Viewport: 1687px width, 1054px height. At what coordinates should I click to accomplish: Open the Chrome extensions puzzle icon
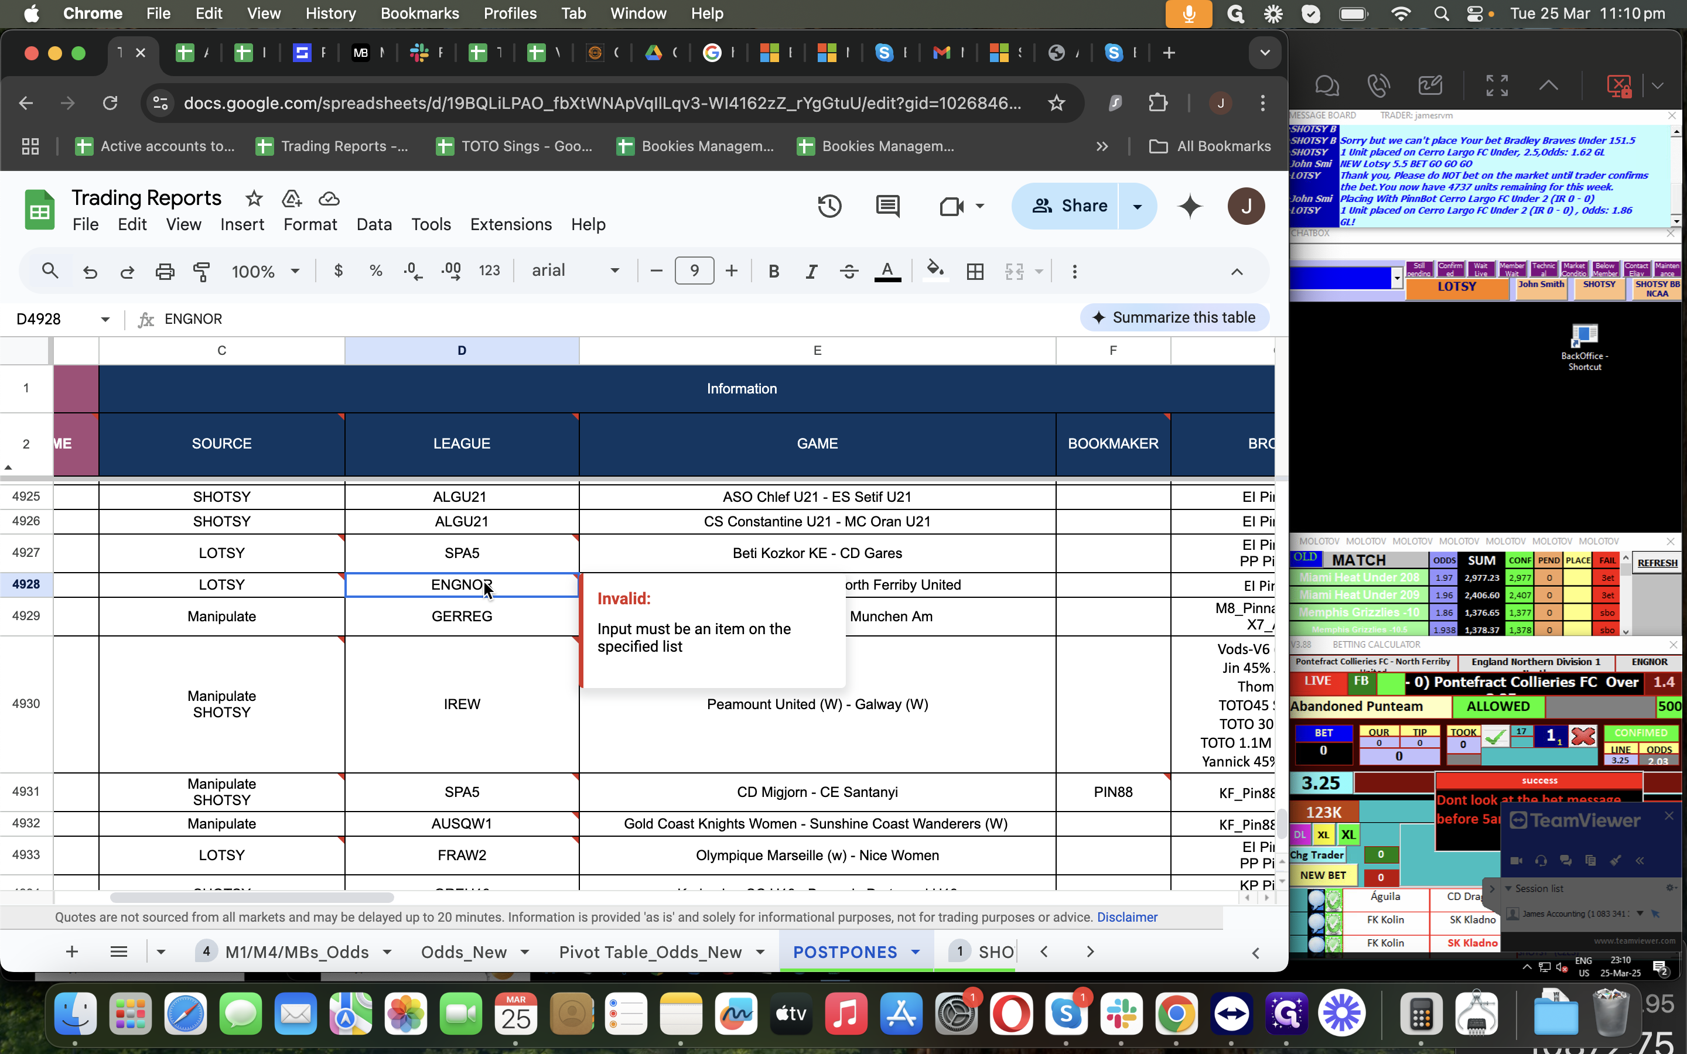1158,103
